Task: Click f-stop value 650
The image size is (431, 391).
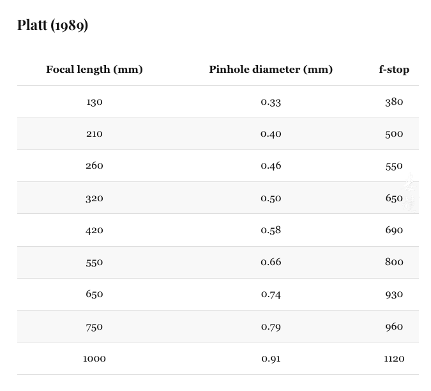Action: click(394, 198)
